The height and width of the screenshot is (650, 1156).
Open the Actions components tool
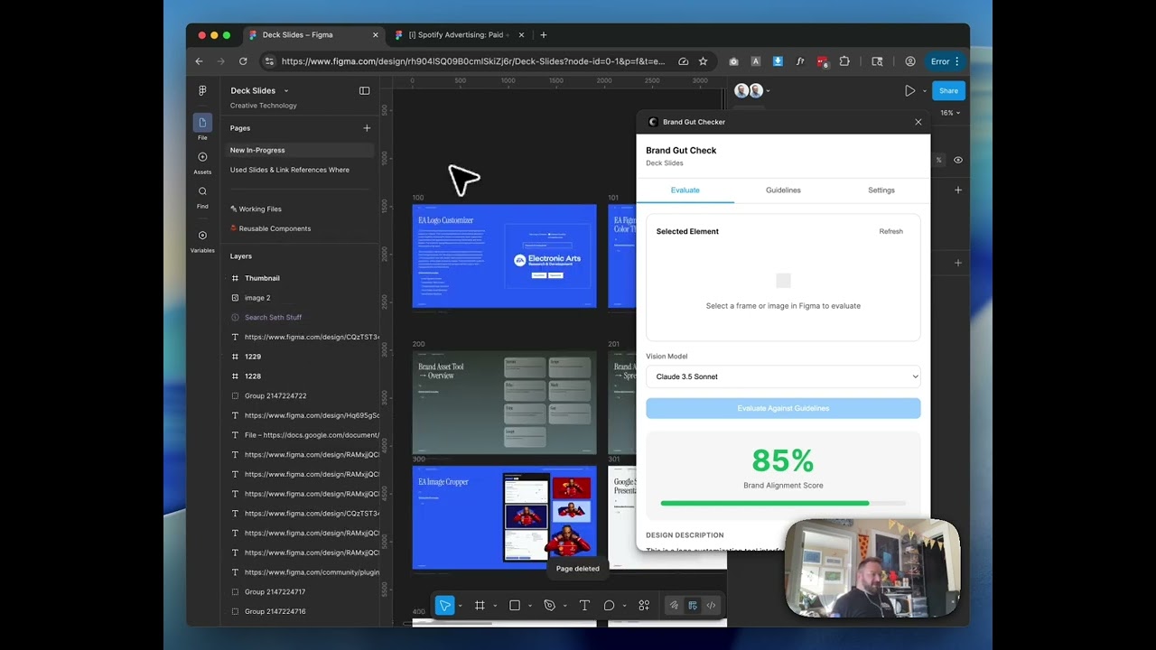[x=644, y=606]
